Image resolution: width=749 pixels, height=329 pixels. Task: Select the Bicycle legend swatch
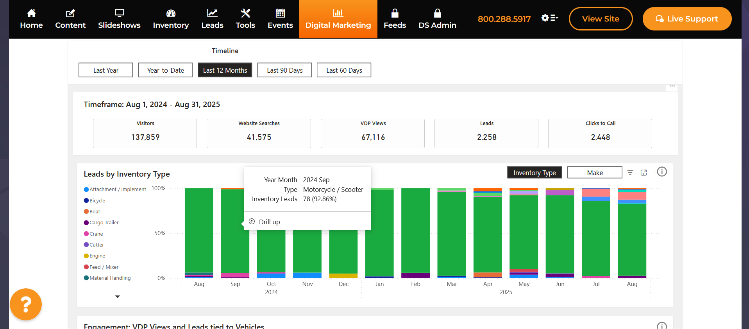(86, 200)
